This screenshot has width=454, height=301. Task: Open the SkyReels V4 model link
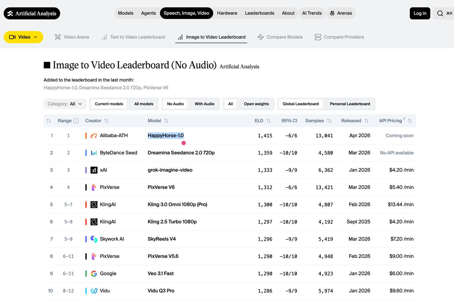[x=162, y=239]
